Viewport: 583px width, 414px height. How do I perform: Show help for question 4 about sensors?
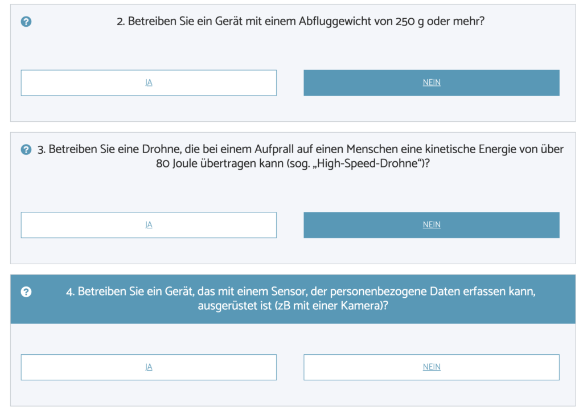coord(26,292)
